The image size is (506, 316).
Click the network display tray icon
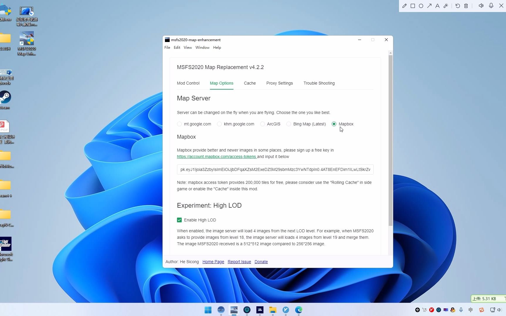click(x=492, y=310)
